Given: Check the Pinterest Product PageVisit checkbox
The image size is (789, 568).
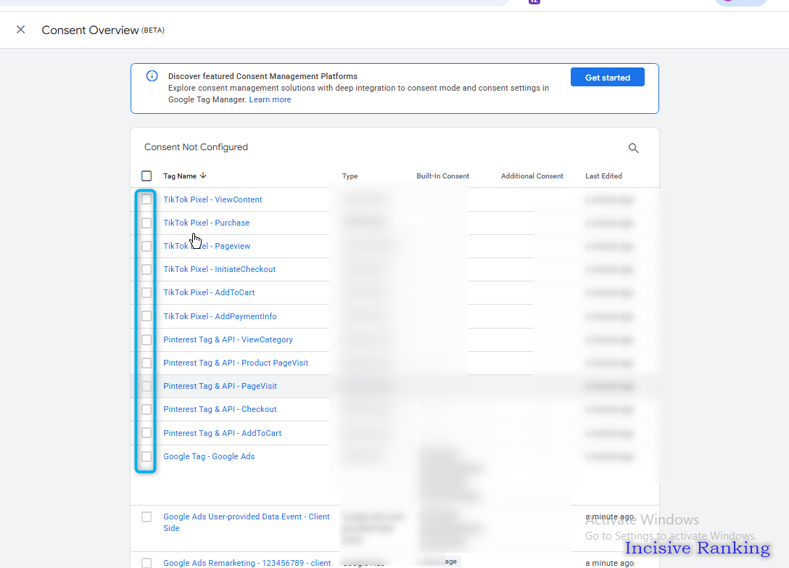Looking at the screenshot, I should click(146, 363).
